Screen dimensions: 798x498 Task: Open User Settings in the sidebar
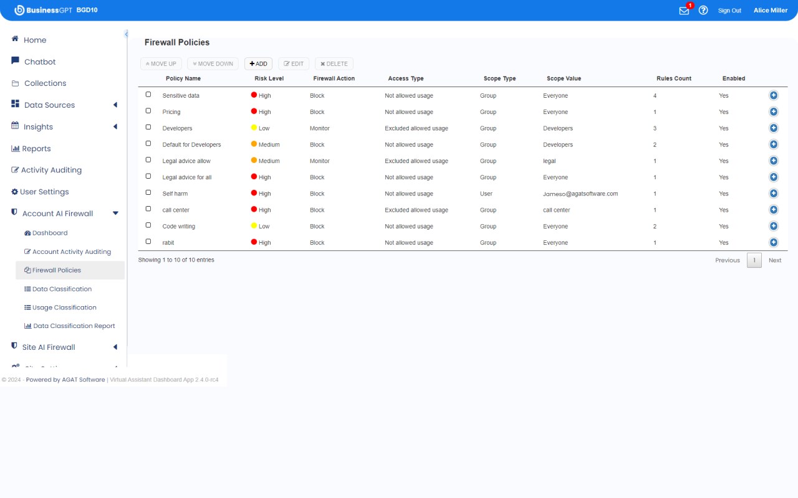[41, 192]
